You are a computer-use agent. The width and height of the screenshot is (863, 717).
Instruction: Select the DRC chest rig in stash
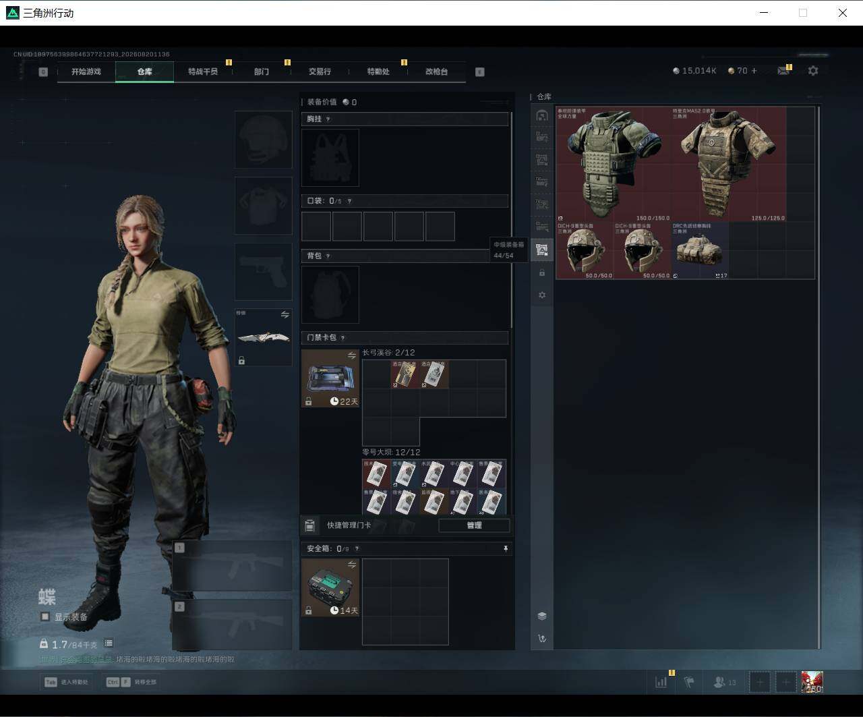(700, 250)
